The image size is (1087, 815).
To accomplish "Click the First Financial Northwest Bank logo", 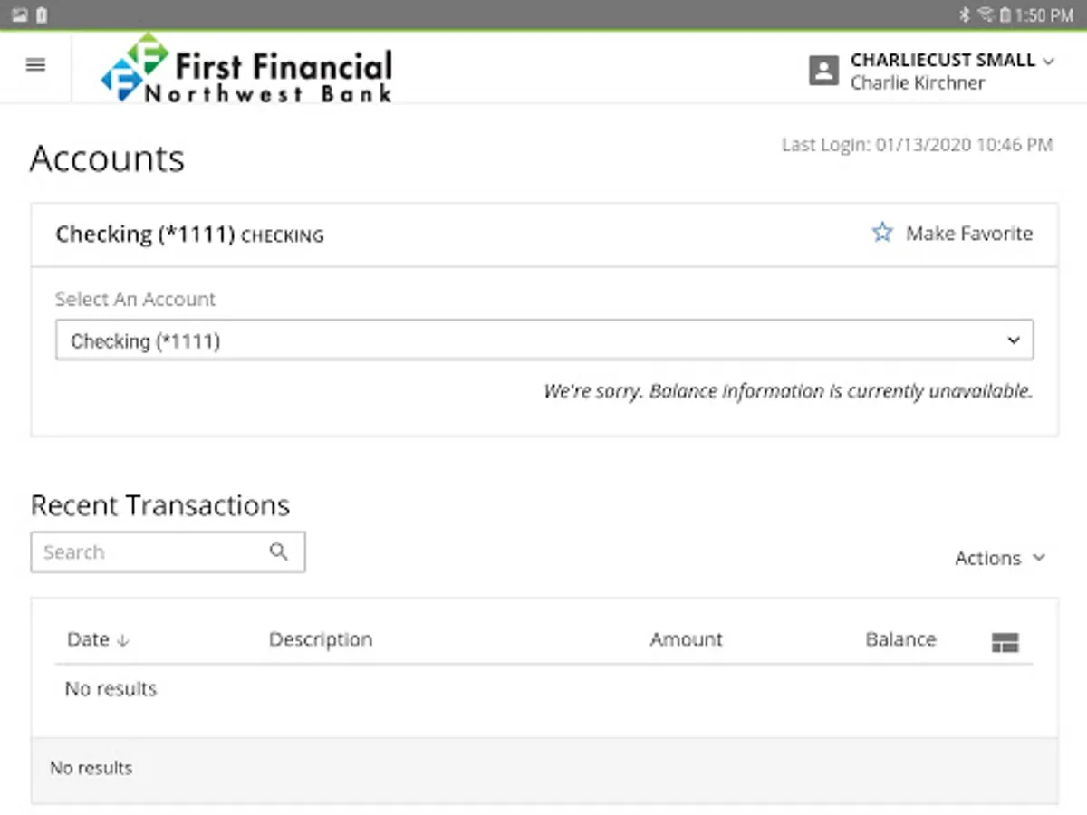I will (x=246, y=68).
